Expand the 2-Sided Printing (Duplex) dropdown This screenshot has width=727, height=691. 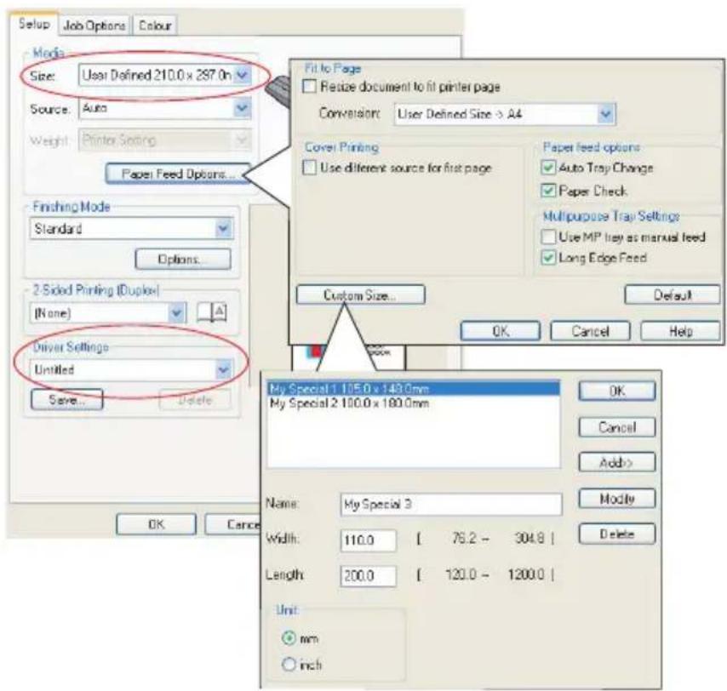pyautogui.click(x=108, y=313)
